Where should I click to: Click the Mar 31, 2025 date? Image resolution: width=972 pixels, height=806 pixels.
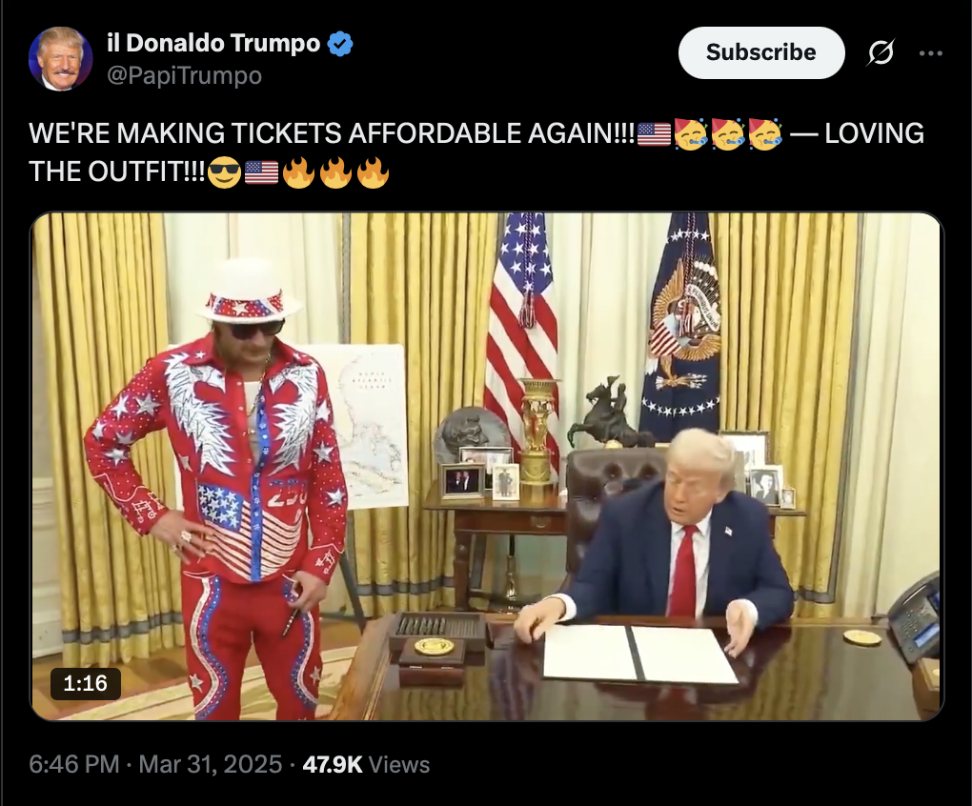click(x=211, y=764)
